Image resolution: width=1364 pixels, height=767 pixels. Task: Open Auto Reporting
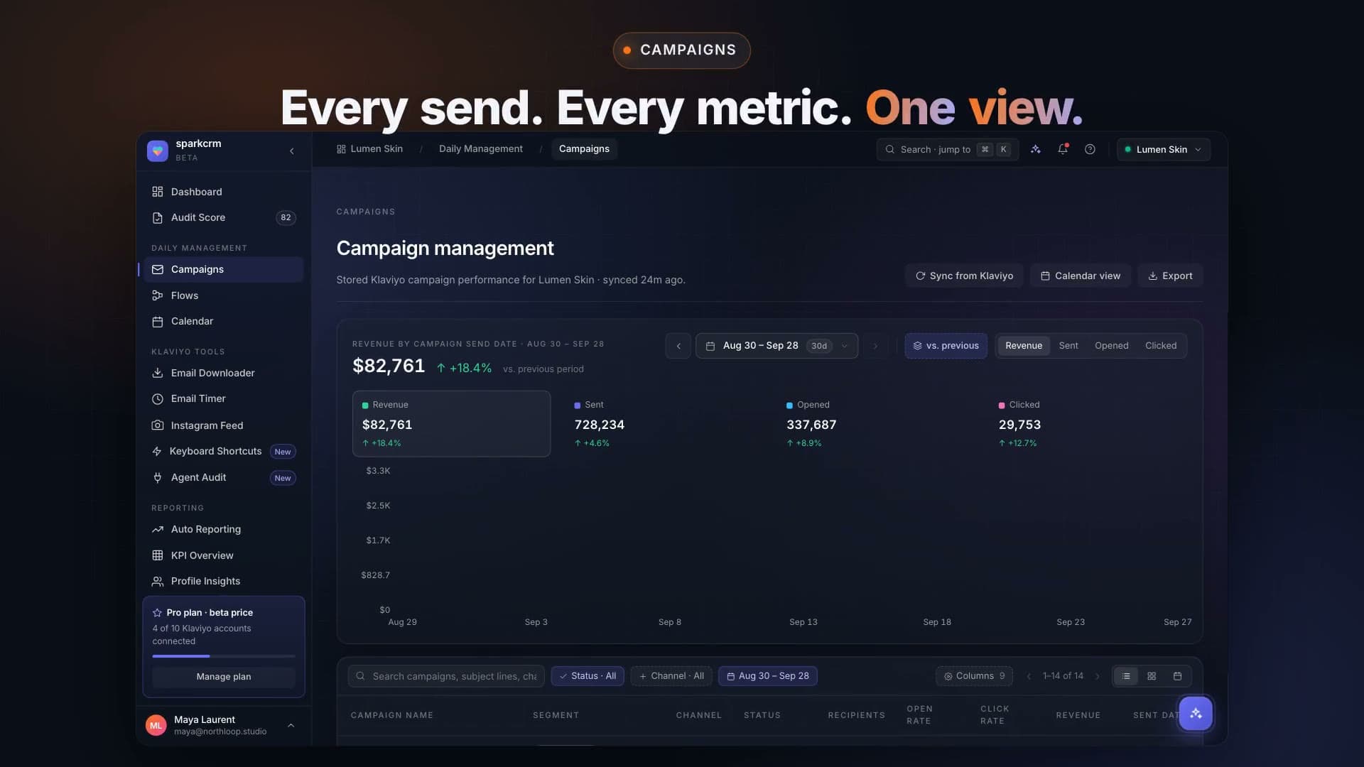click(224, 529)
